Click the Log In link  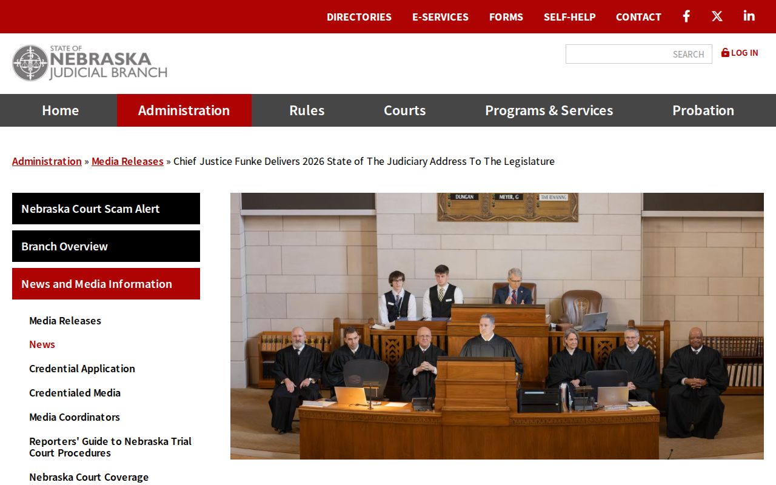740,53
